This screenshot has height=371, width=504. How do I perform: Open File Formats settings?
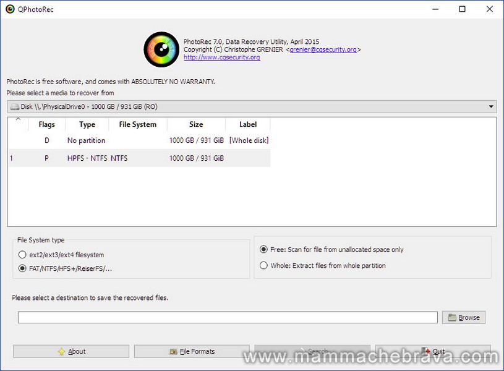[x=192, y=351]
